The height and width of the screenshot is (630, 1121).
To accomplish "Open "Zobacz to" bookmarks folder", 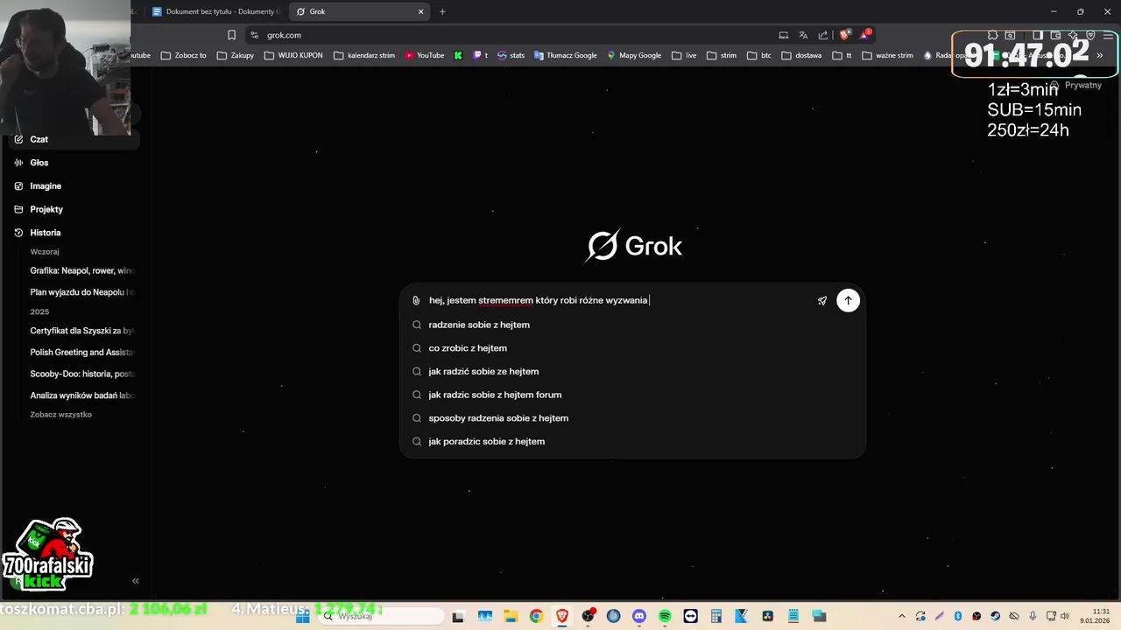I will pos(183,55).
